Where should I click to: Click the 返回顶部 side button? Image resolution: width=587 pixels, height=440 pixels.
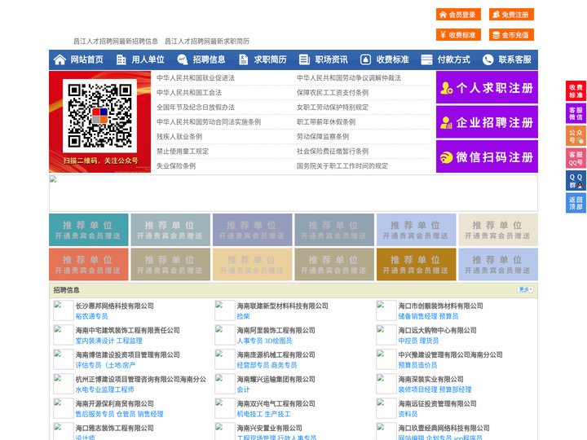pyautogui.click(x=576, y=203)
